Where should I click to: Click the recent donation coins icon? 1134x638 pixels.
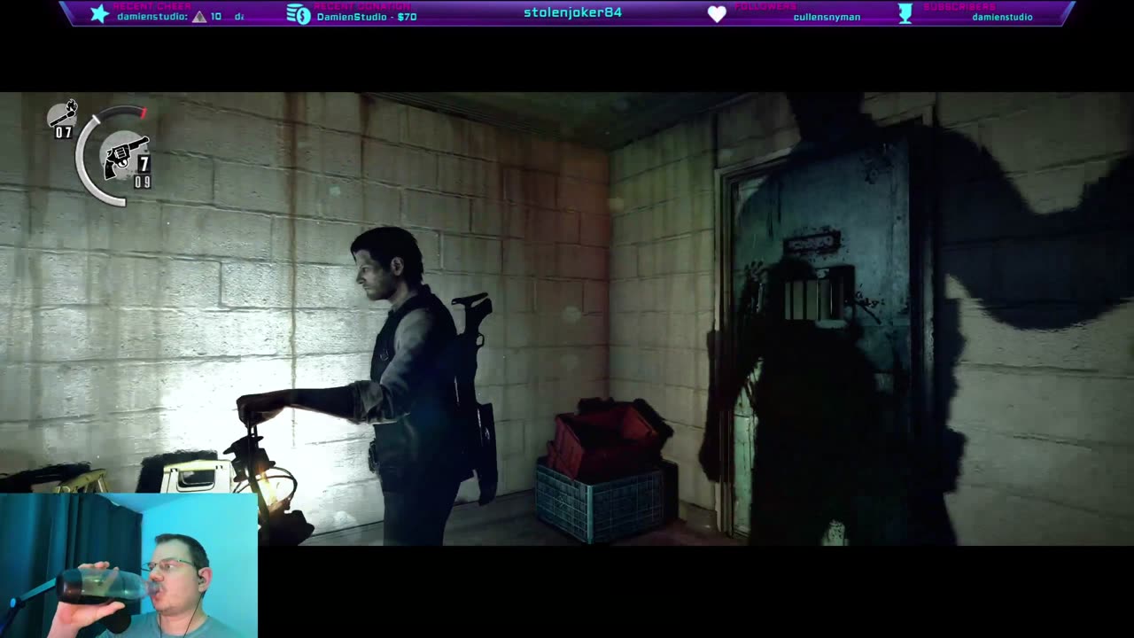coord(299,13)
